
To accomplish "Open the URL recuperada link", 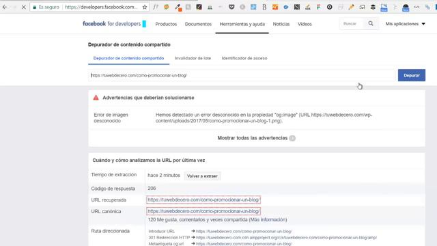I will click(203, 200).
